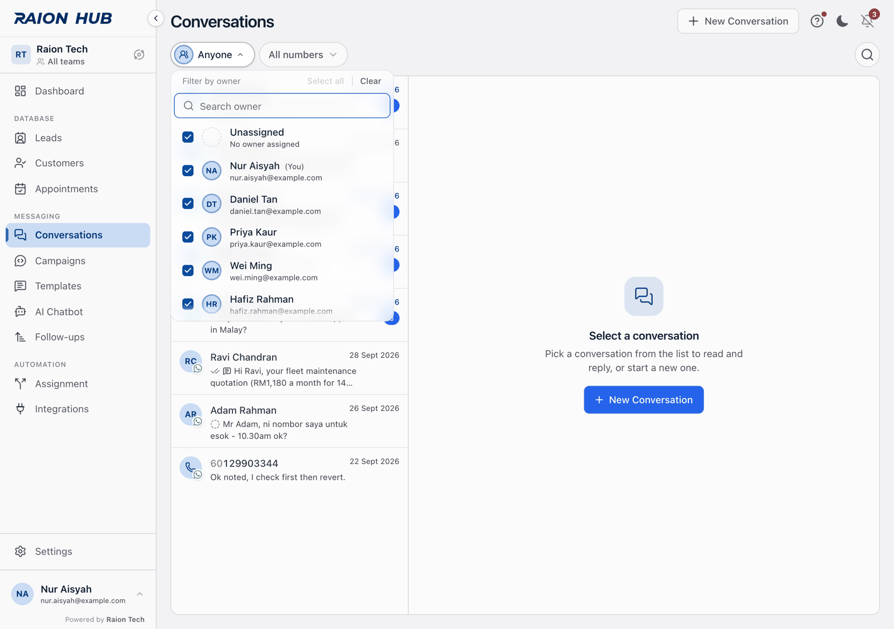Close the Anyone owner filter dropdown
The width and height of the screenshot is (894, 629).
(212, 55)
